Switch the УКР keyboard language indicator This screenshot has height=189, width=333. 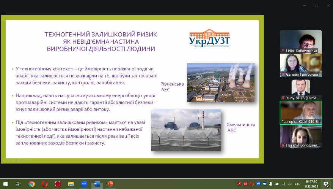[297, 184]
